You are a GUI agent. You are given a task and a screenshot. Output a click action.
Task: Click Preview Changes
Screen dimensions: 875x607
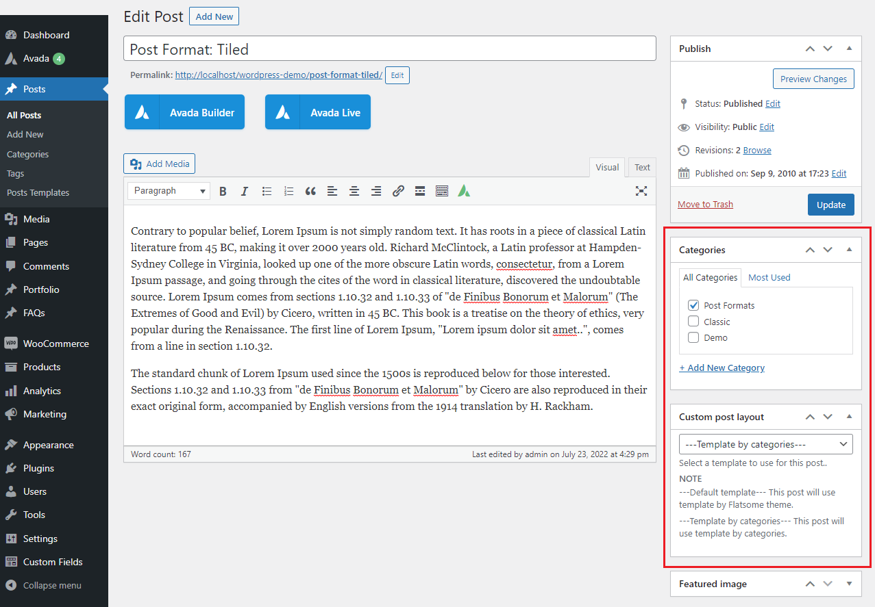click(x=813, y=79)
